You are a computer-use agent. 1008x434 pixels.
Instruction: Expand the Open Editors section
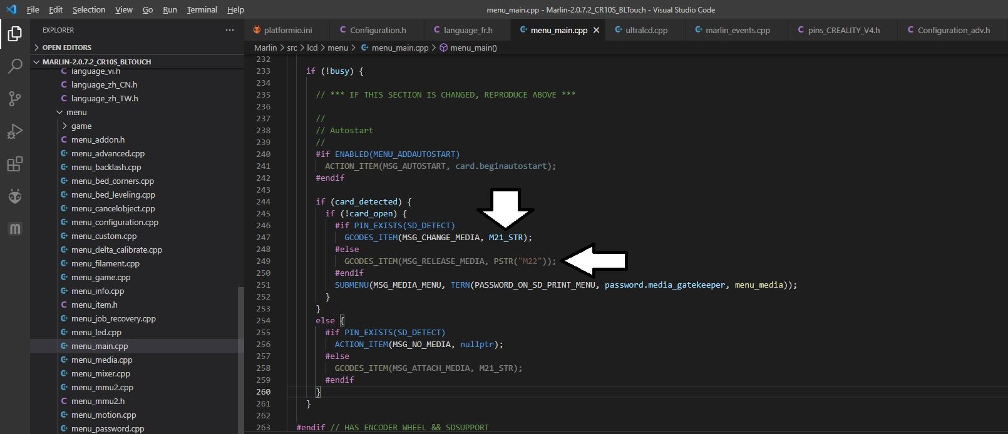pyautogui.click(x=136, y=48)
